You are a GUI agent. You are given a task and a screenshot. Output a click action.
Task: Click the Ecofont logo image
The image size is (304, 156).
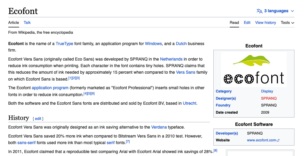[x=254, y=69]
